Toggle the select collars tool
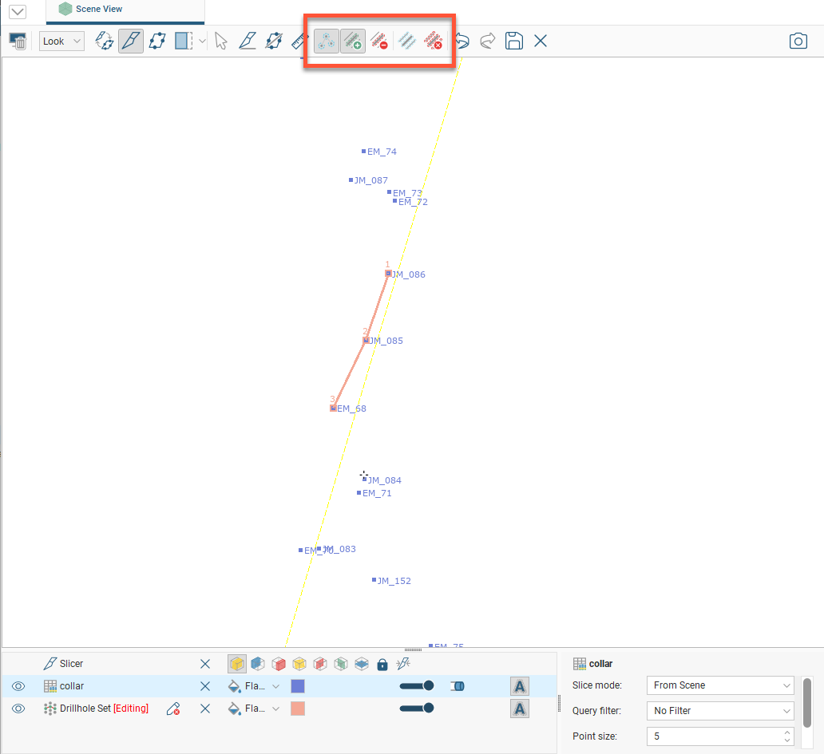Screen dimensions: 824x754 (x=327, y=41)
